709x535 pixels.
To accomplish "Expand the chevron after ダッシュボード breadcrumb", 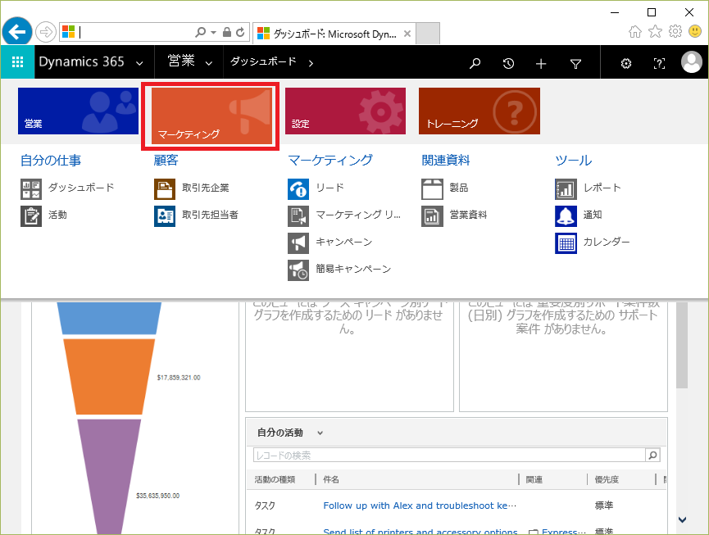I will pyautogui.click(x=311, y=63).
